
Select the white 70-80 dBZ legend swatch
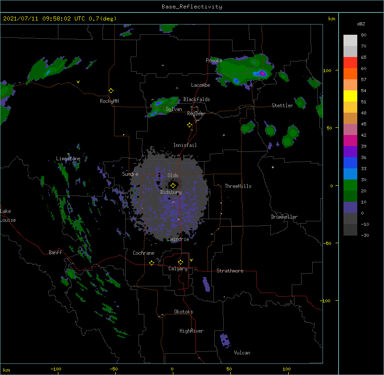[350, 41]
